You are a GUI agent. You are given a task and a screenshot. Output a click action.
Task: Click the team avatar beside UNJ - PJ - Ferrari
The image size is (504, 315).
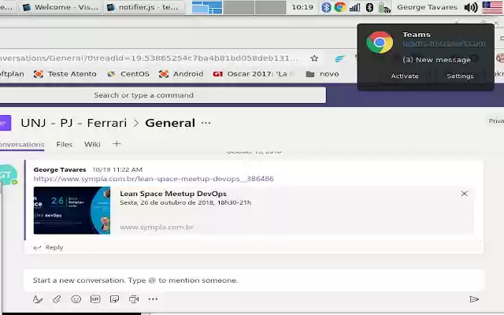pyautogui.click(x=5, y=123)
